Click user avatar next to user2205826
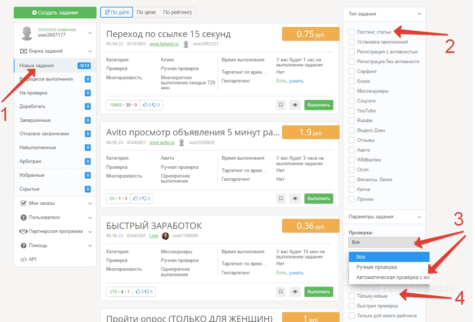This screenshot has height=322, width=475. 182,142
